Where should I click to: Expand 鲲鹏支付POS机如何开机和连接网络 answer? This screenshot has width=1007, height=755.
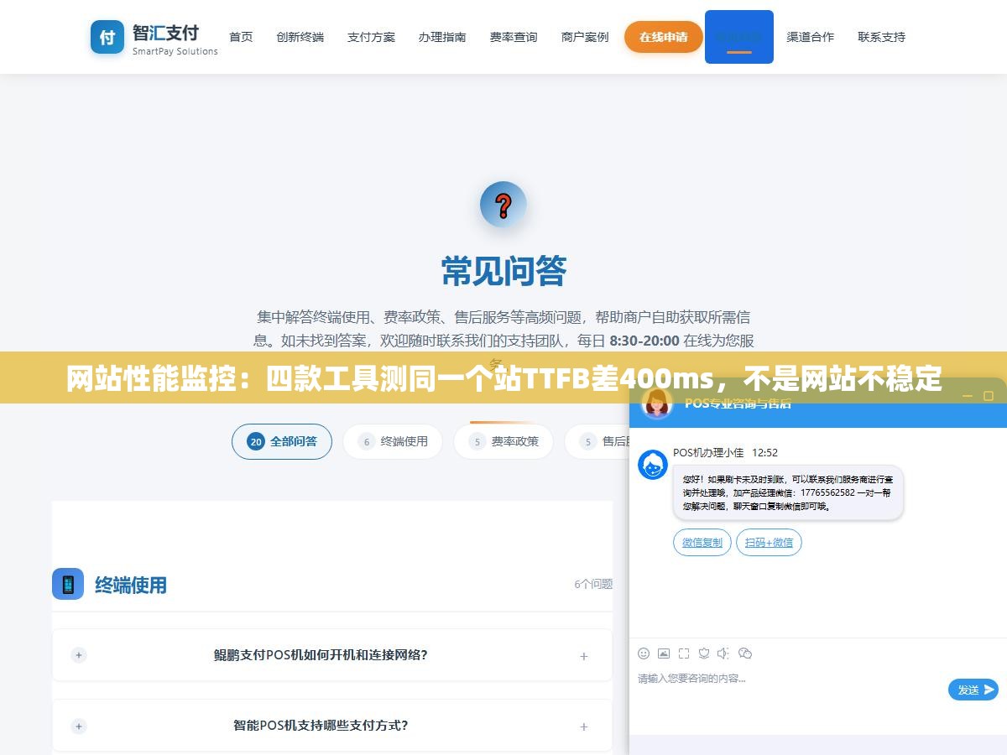(x=584, y=656)
